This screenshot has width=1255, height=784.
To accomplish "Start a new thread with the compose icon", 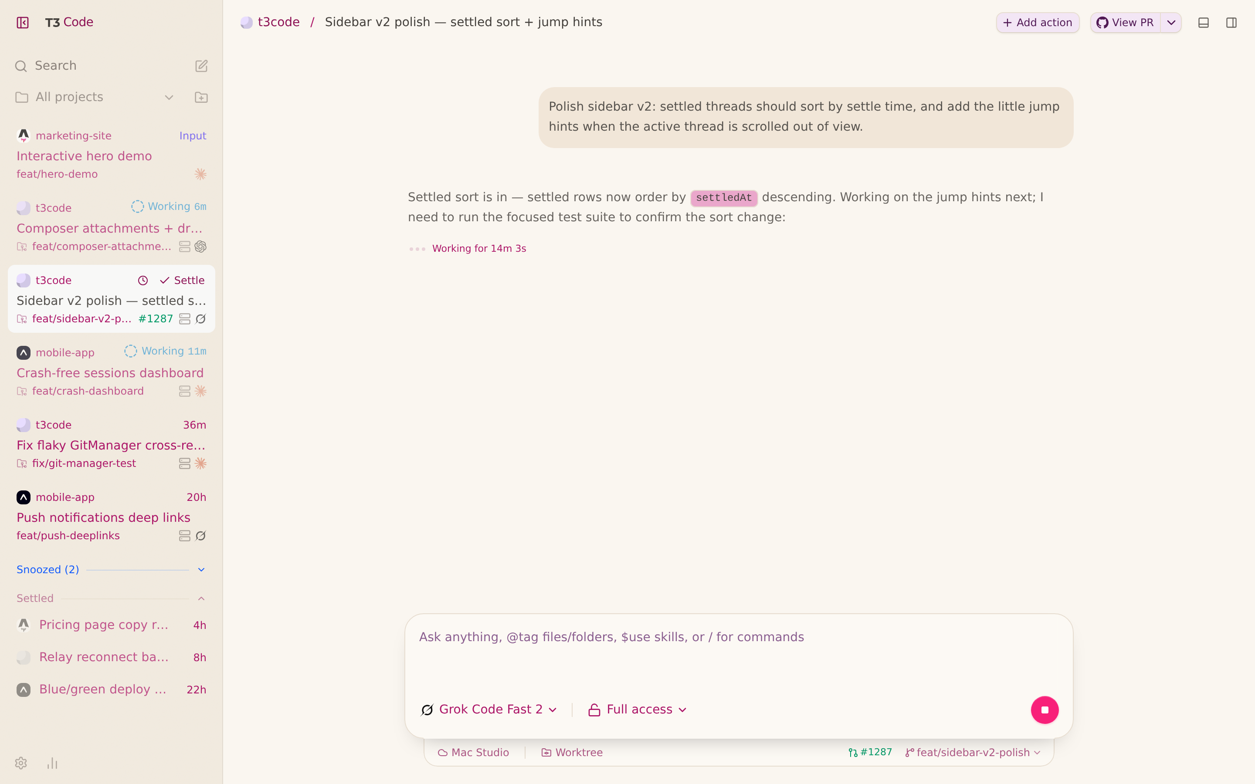I will tap(201, 66).
